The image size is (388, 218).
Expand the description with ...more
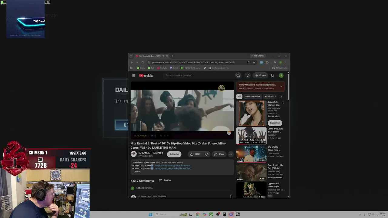click(x=136, y=172)
